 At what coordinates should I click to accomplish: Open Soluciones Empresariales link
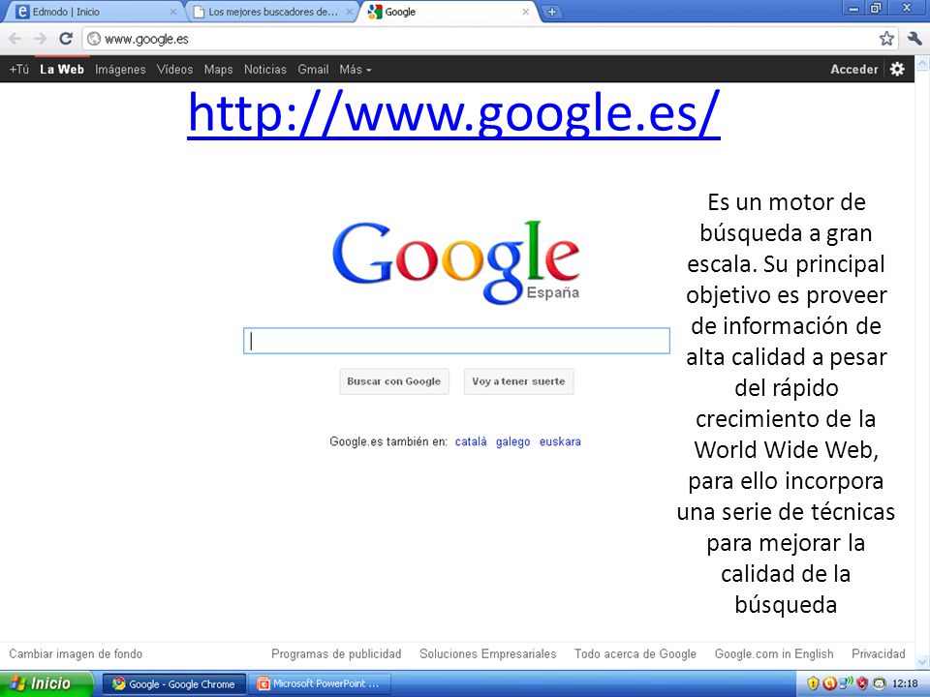(488, 653)
